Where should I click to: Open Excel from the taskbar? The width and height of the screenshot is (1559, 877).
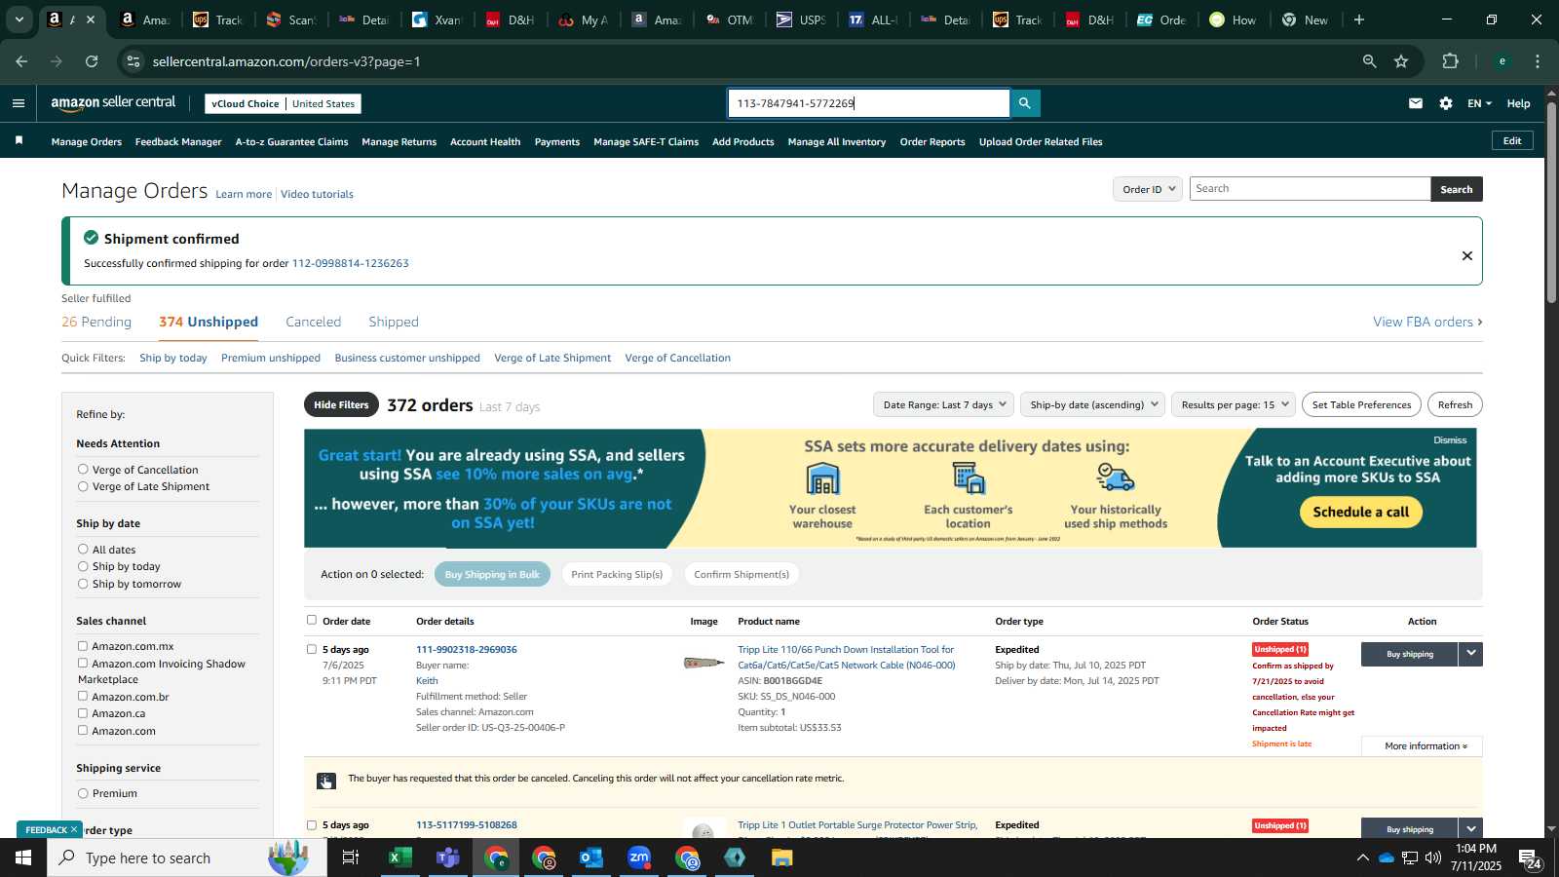pos(399,858)
